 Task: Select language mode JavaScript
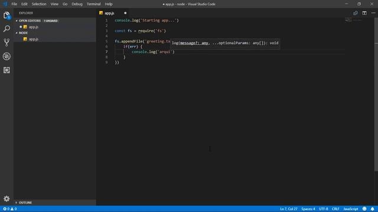[350, 209]
